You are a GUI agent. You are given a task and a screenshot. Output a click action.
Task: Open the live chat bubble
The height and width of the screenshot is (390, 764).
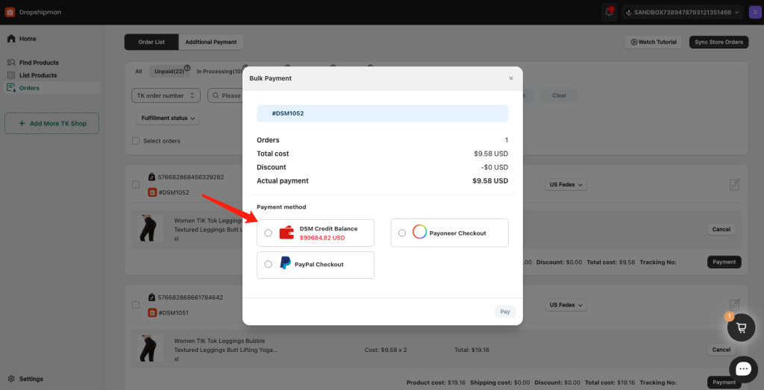coord(743,370)
